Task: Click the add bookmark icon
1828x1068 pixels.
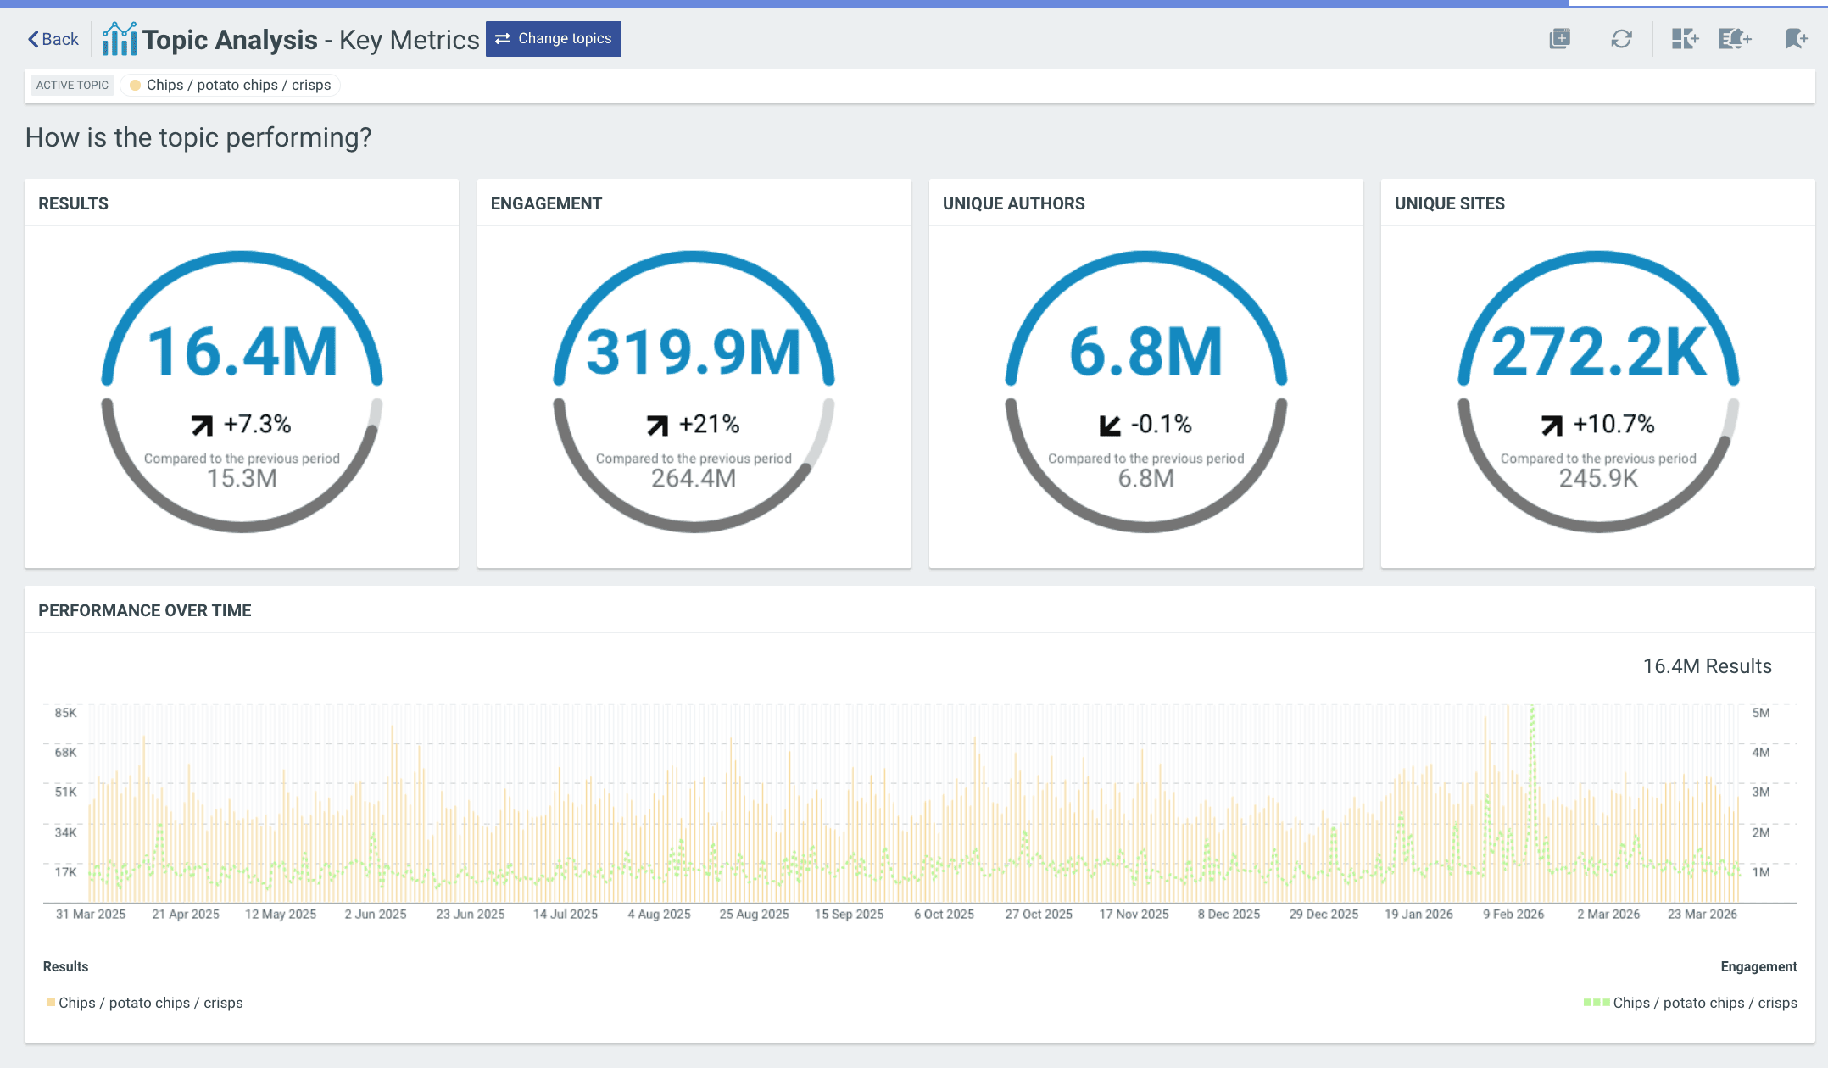Action: tap(1796, 39)
